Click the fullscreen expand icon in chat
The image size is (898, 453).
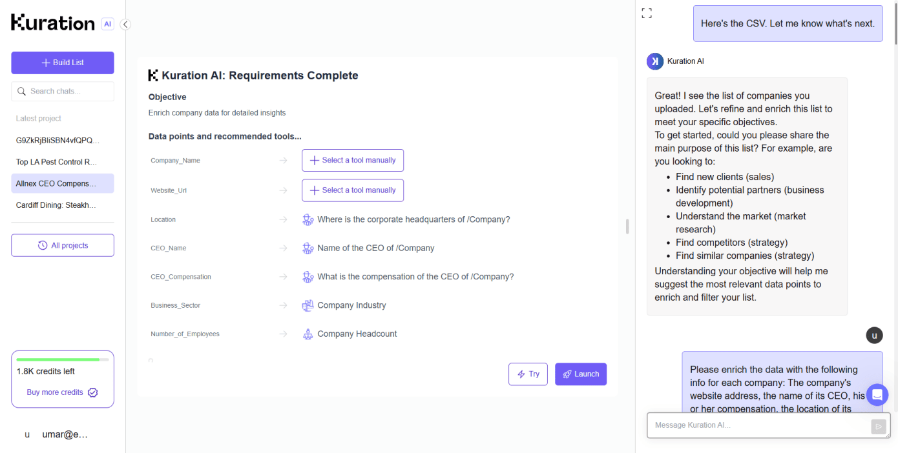point(647,14)
